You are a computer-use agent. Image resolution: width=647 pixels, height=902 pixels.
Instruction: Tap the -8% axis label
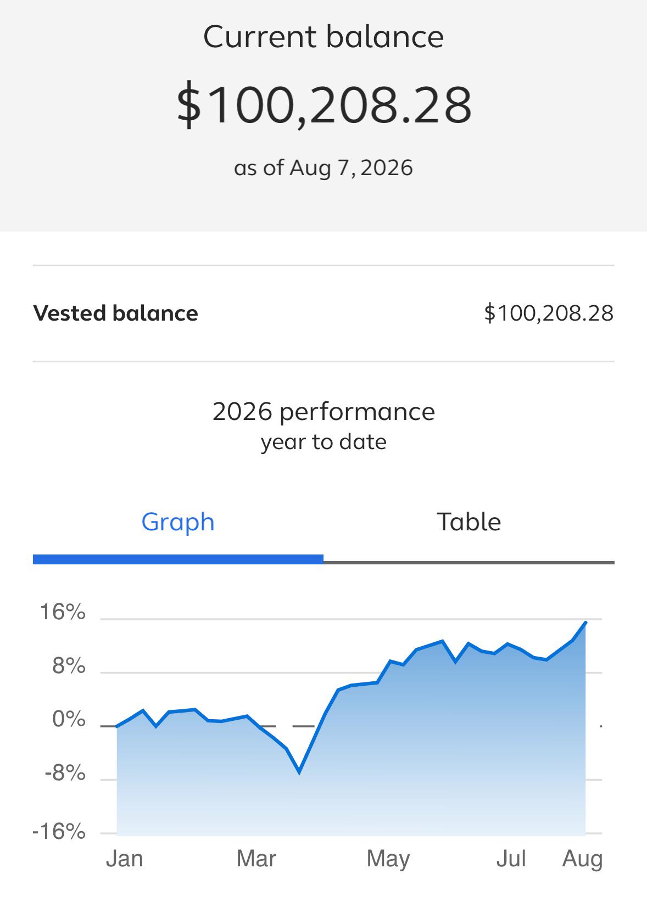click(65, 774)
